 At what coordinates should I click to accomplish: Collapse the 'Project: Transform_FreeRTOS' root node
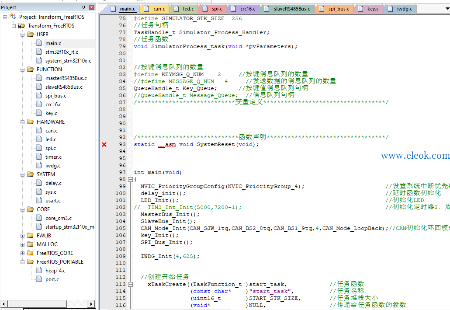click(5, 17)
